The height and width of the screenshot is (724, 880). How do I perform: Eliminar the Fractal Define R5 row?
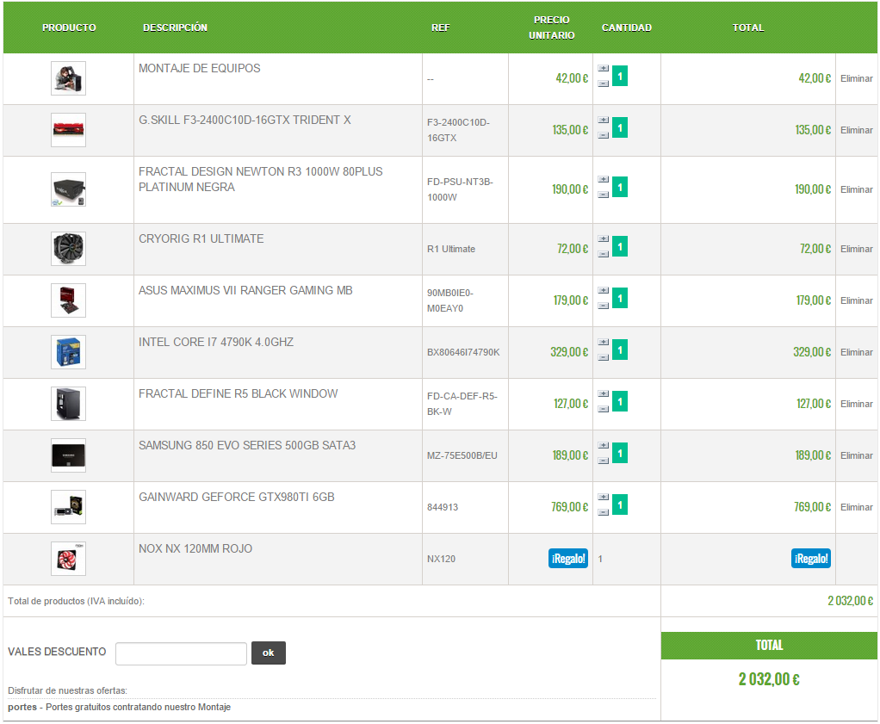click(857, 404)
